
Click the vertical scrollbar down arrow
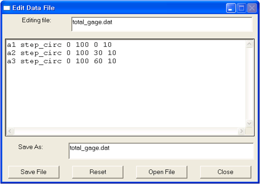tap(249, 124)
